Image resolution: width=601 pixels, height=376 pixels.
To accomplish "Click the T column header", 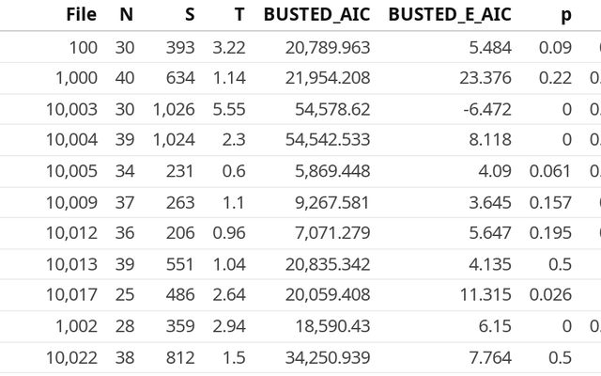I will [237, 14].
